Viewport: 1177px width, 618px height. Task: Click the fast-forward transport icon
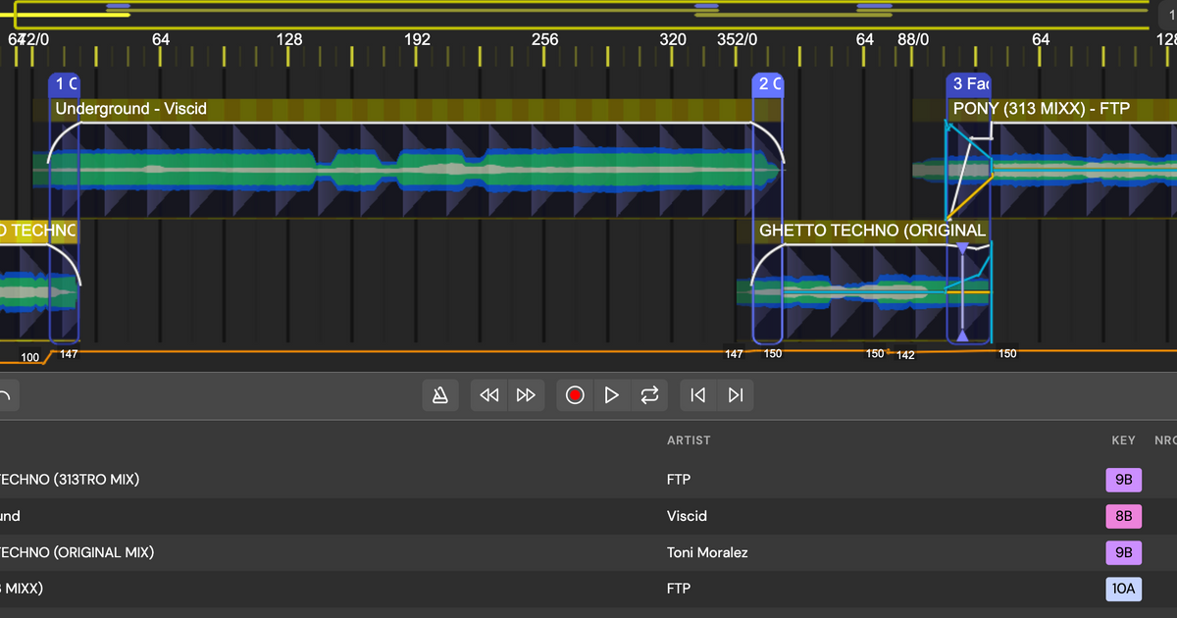click(526, 394)
